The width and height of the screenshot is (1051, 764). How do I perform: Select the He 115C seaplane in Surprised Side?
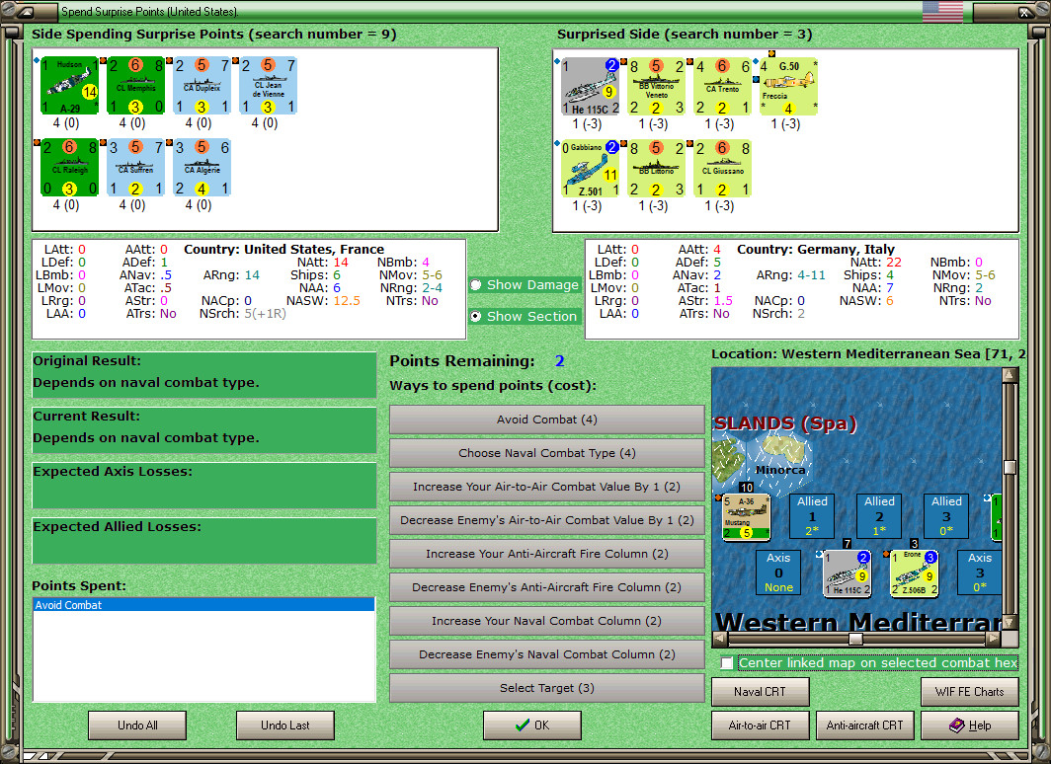[x=590, y=87]
